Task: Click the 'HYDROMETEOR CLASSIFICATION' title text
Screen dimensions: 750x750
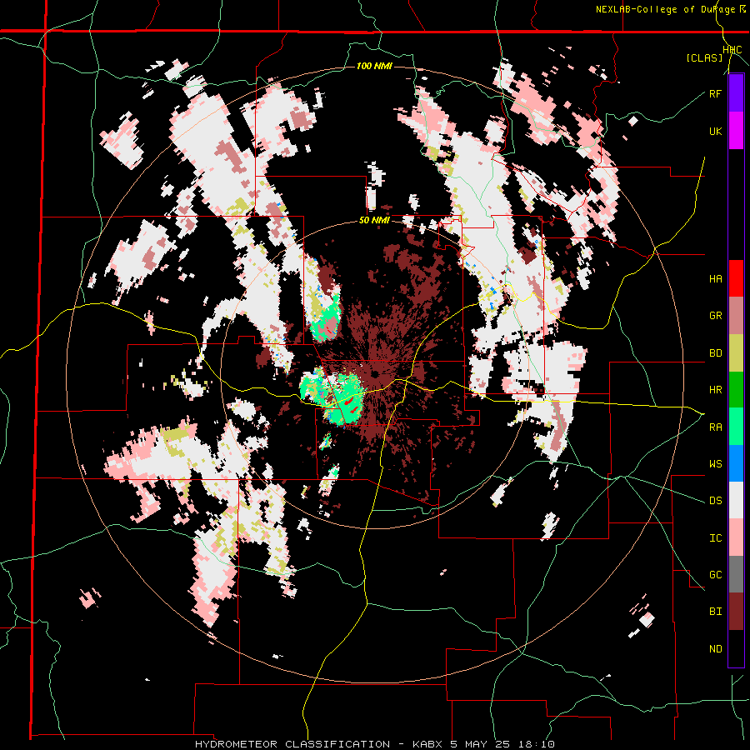Action: (292, 744)
